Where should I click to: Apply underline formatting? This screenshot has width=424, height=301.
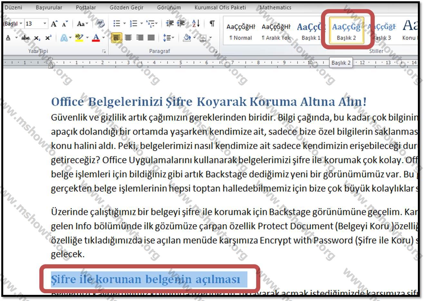(x=8, y=38)
